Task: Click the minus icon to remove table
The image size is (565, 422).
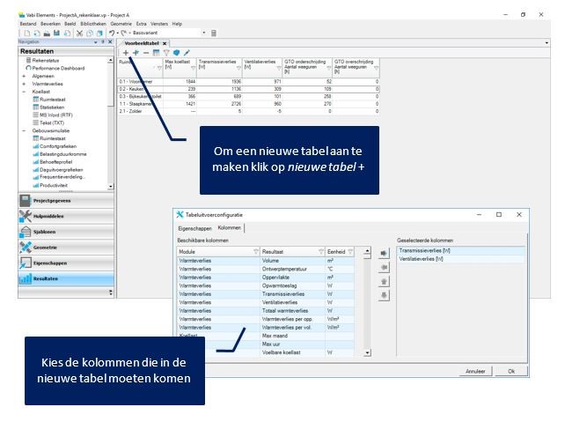Action: [146, 53]
